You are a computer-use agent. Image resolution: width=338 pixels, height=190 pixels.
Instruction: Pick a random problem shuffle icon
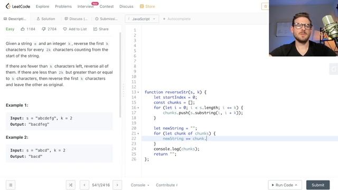click(71, 185)
